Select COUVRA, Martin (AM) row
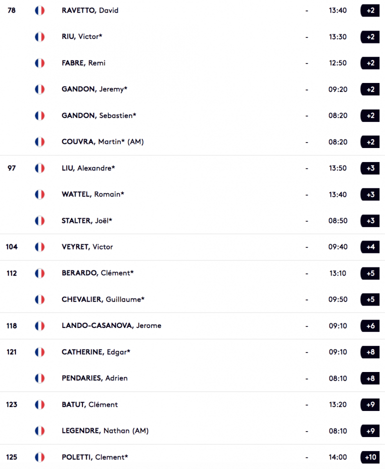The height and width of the screenshot is (469, 385). (x=192, y=142)
